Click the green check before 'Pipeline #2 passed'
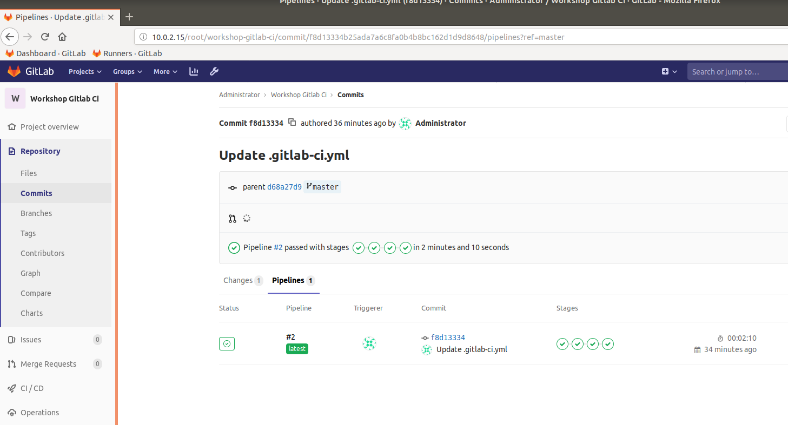The height and width of the screenshot is (425, 788). pos(234,247)
